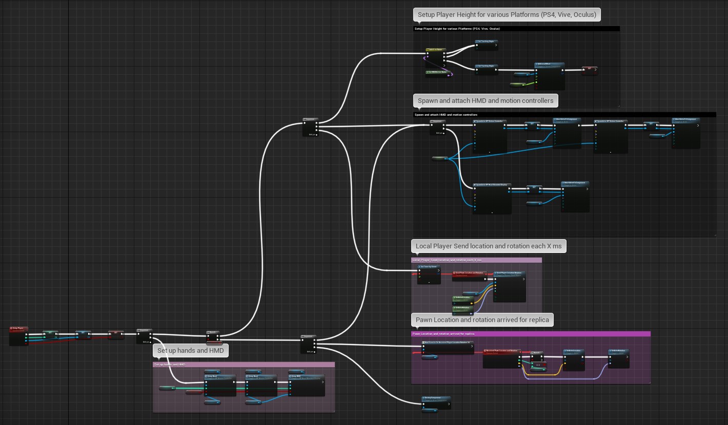
Task: Select the SetActorRotation node in replica section
Action: (619, 358)
